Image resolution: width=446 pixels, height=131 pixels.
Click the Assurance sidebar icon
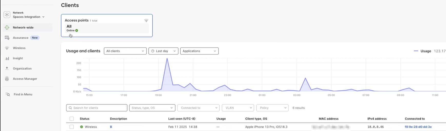tap(7, 38)
